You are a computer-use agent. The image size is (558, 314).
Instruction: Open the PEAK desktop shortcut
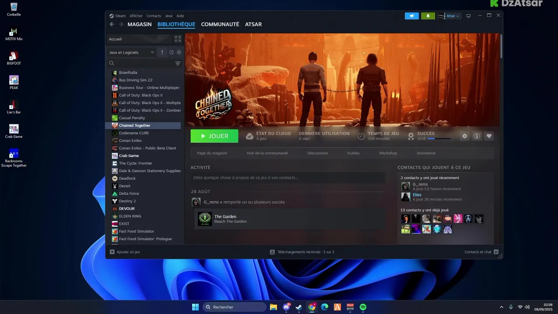coord(14,83)
